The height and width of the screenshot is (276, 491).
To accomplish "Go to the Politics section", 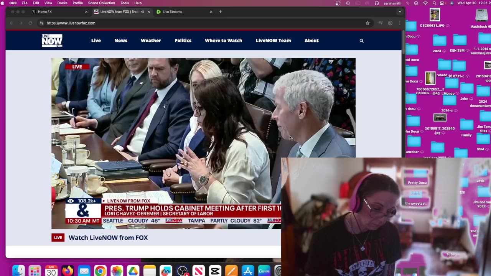I will (x=183, y=41).
